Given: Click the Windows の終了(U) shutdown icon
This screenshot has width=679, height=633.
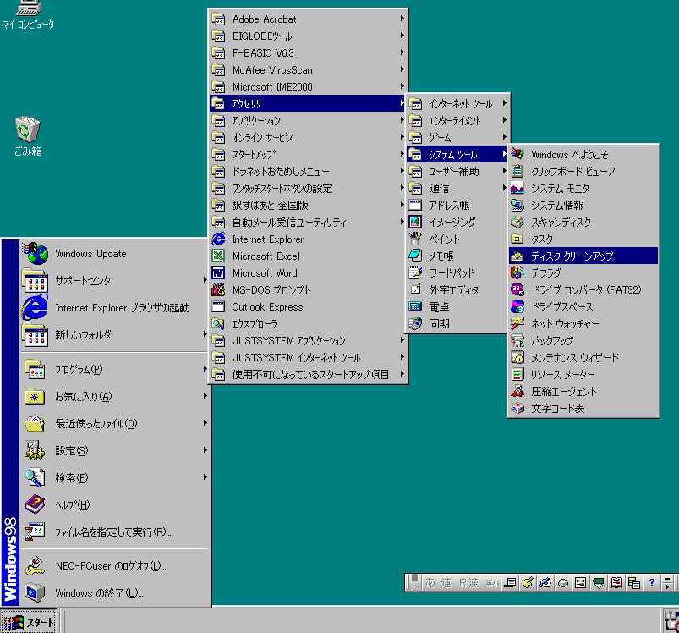Looking at the screenshot, I should click(x=35, y=592).
